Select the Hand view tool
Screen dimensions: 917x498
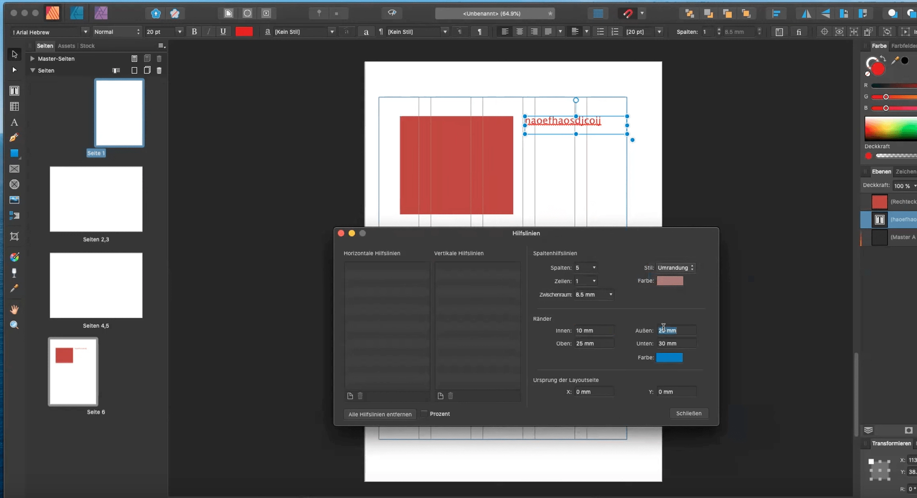[14, 309]
